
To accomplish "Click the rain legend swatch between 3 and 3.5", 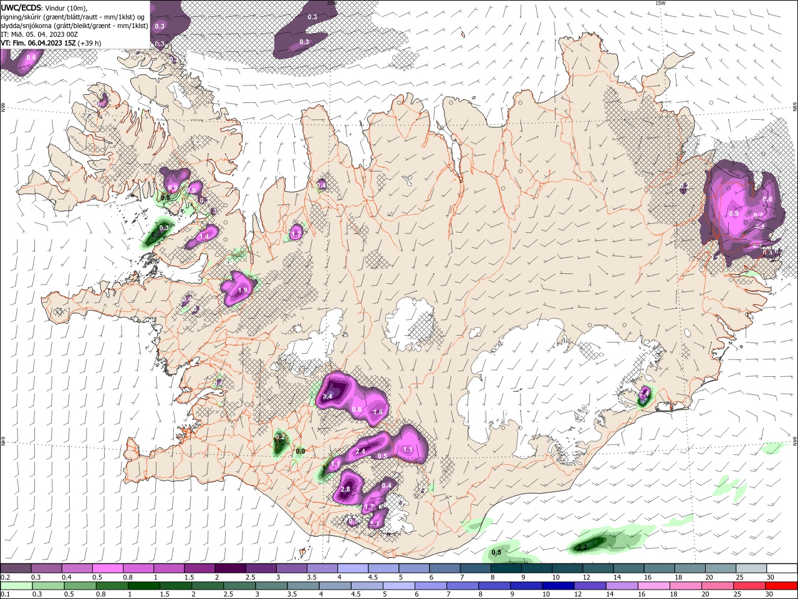I will [271, 586].
